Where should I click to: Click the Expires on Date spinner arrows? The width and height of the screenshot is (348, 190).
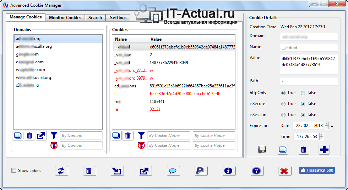coord(327,126)
